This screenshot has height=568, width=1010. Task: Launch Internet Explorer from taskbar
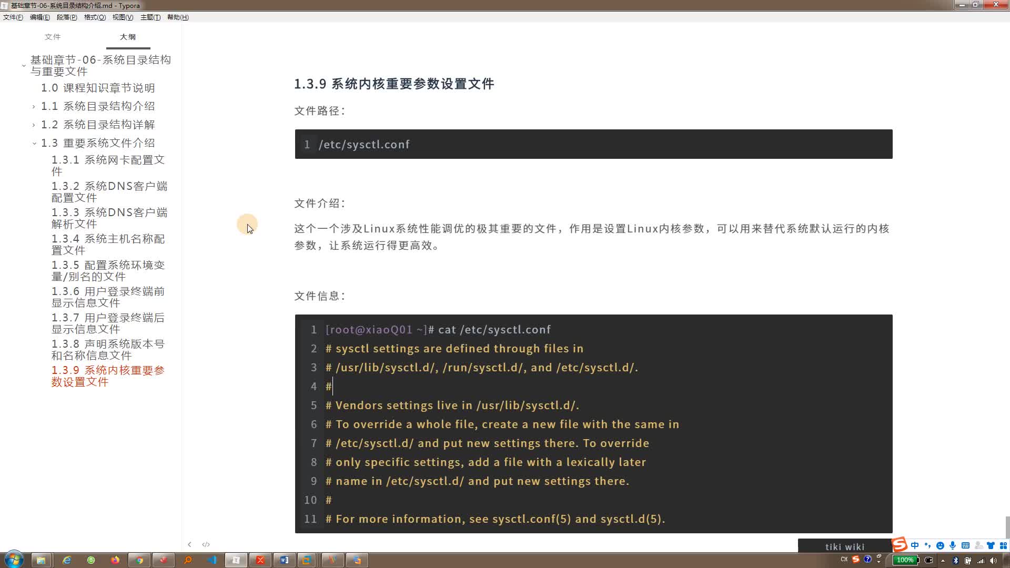(67, 560)
